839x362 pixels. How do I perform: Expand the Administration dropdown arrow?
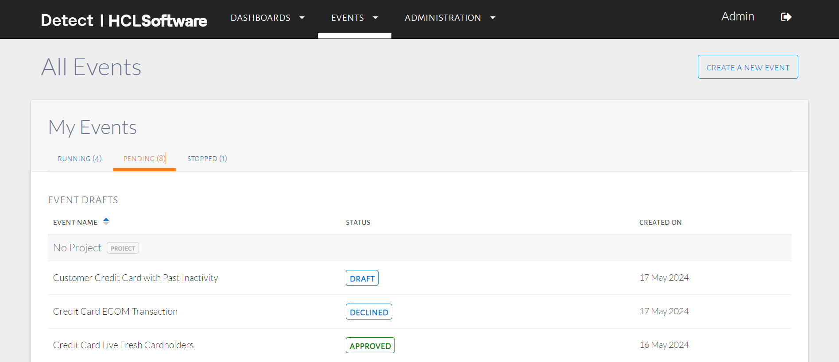point(493,18)
